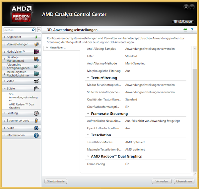Collapse the Texturfilterung group
This screenshot has width=199, height=189.
[x=88, y=78]
